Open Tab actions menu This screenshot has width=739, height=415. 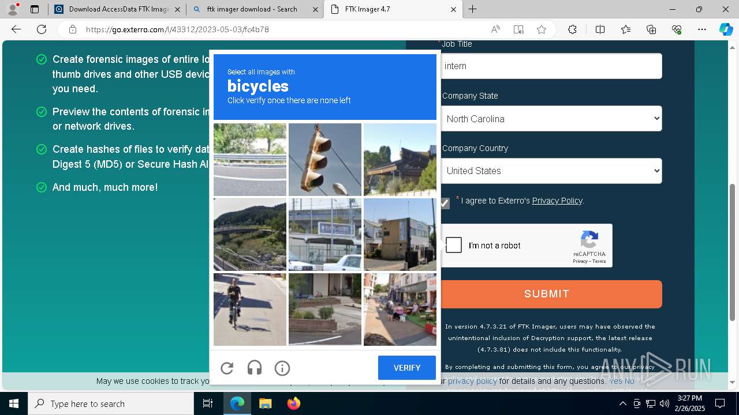coord(35,9)
